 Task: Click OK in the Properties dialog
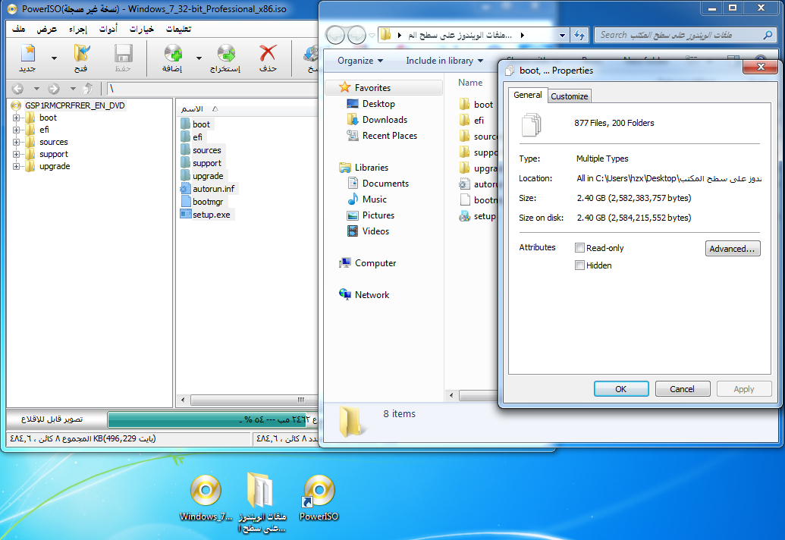click(x=620, y=389)
